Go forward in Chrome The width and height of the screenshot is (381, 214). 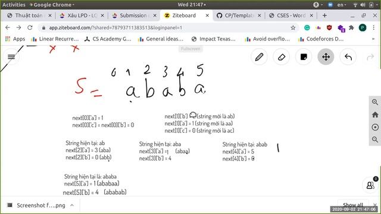(x=18, y=28)
